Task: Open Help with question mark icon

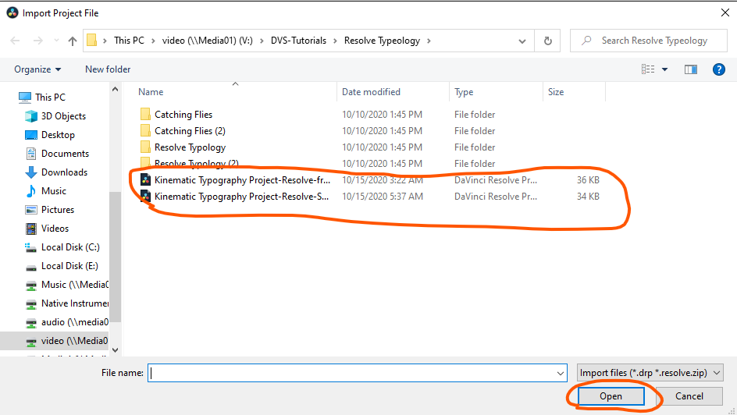Action: click(719, 69)
